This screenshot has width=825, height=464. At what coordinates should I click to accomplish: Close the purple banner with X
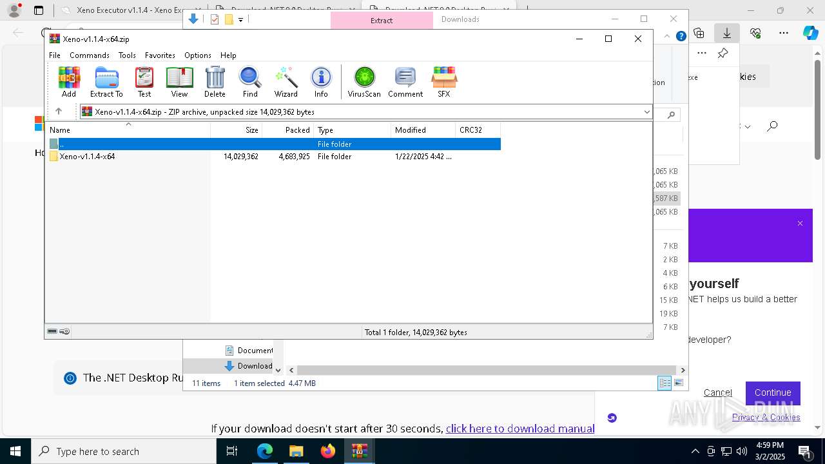pyautogui.click(x=800, y=224)
